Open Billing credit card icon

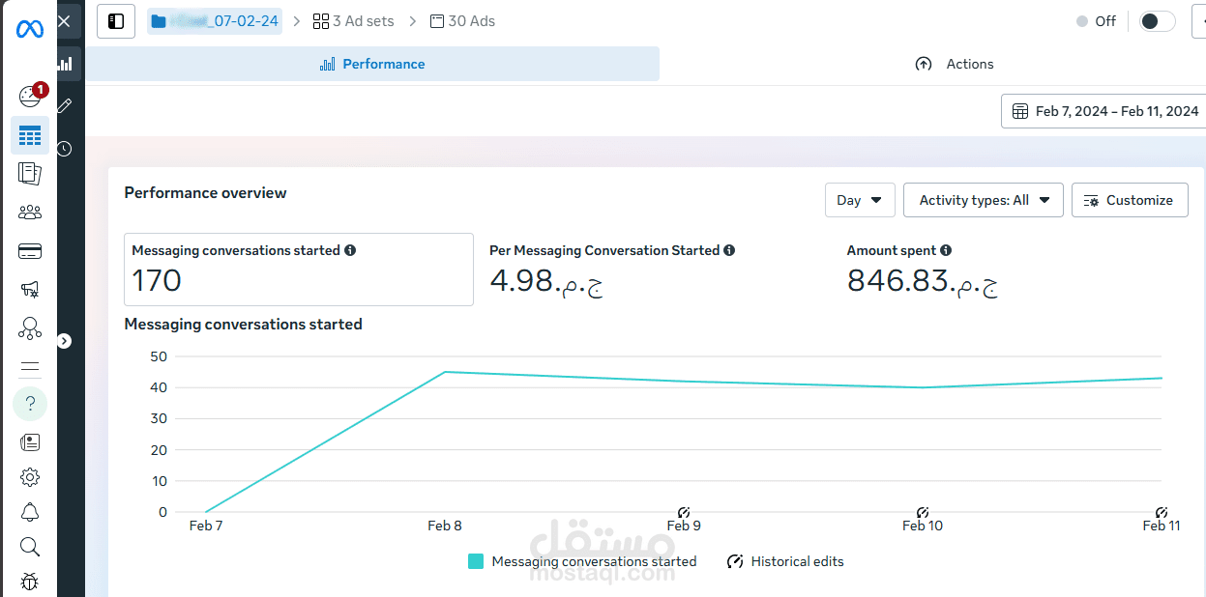coord(30,251)
